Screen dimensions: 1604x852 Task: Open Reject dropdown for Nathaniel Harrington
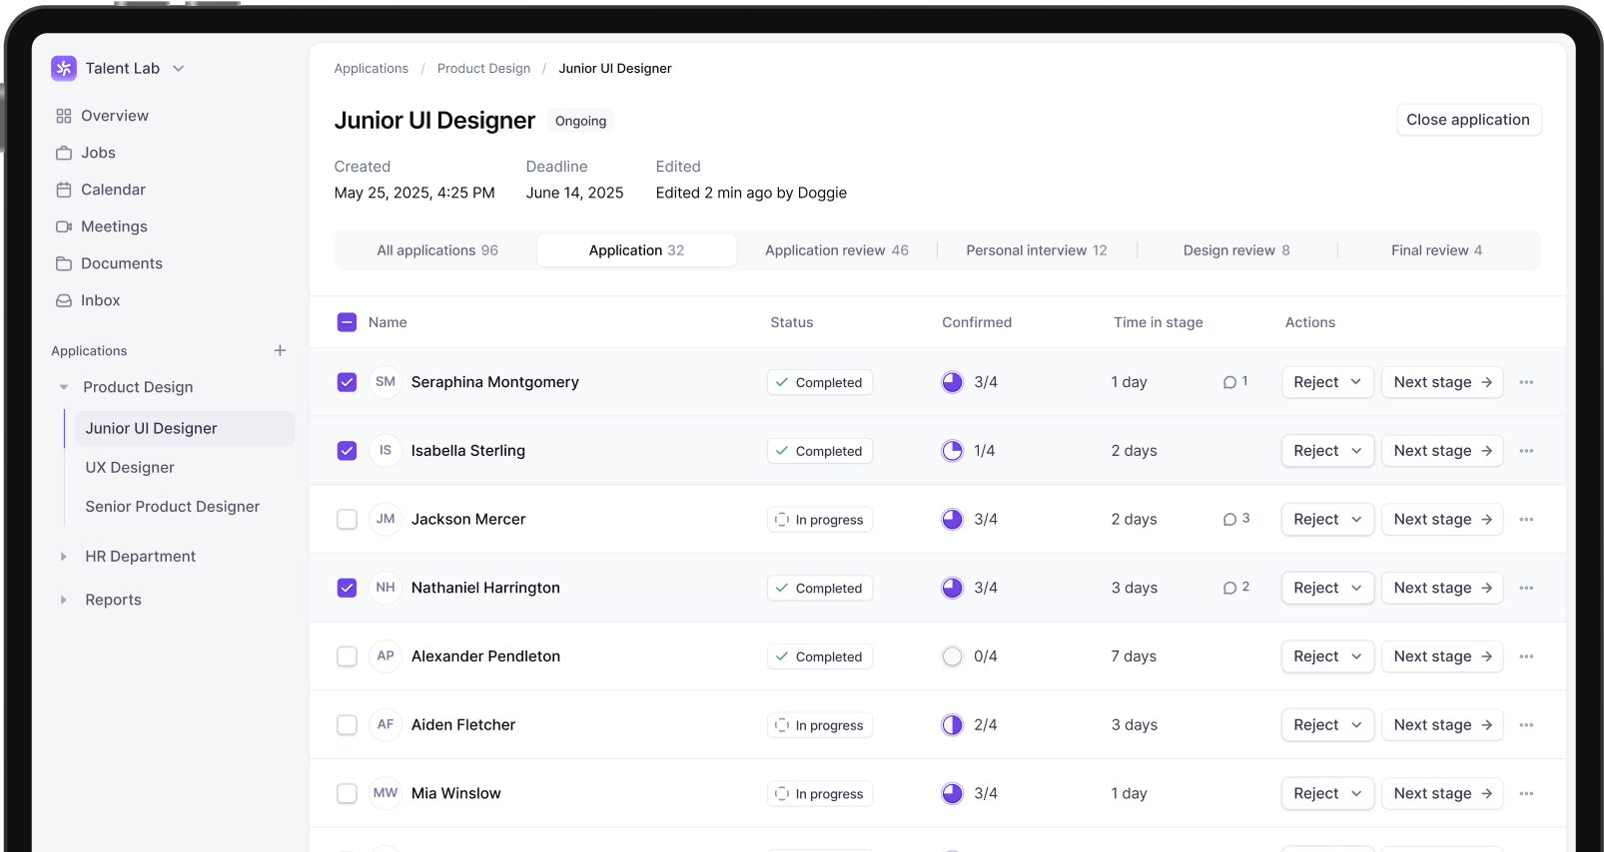click(x=1327, y=588)
